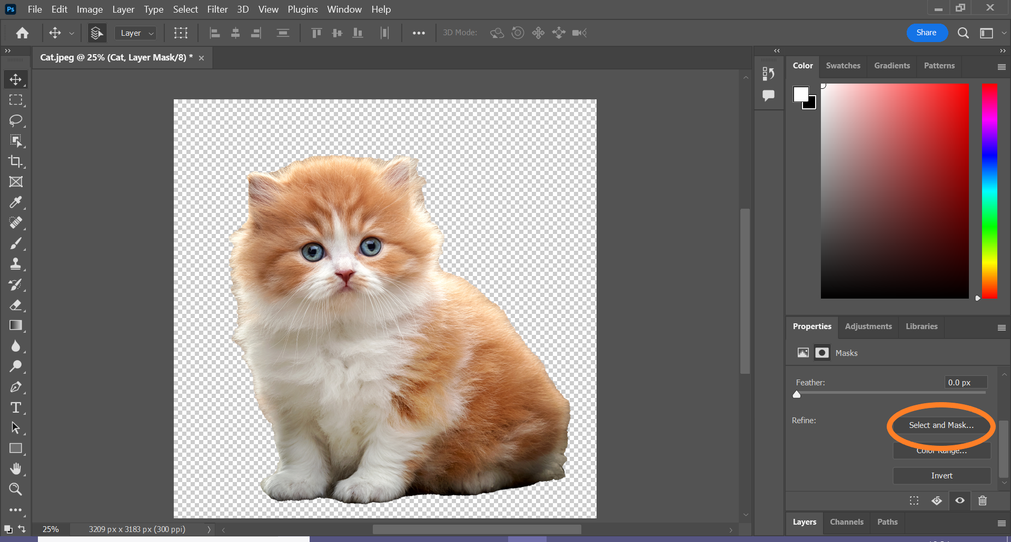
Task: Select the Dodge tool
Action: click(x=16, y=366)
